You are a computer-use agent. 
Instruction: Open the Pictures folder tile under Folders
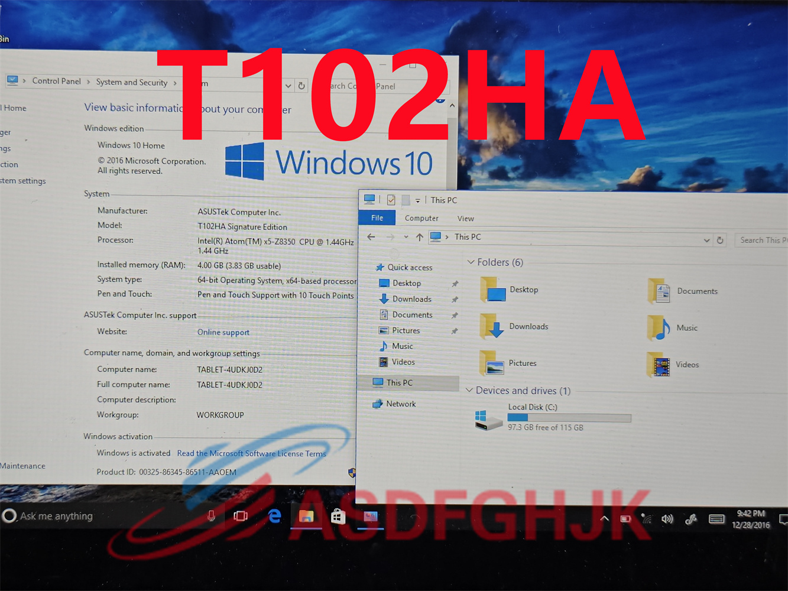tap(509, 363)
